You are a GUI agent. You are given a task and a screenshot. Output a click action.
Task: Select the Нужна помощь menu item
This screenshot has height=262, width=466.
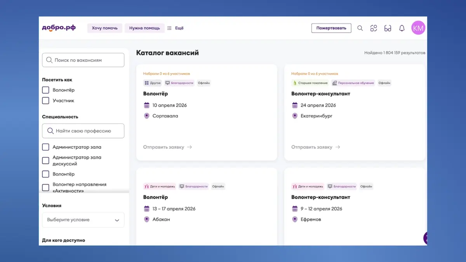[x=144, y=28]
